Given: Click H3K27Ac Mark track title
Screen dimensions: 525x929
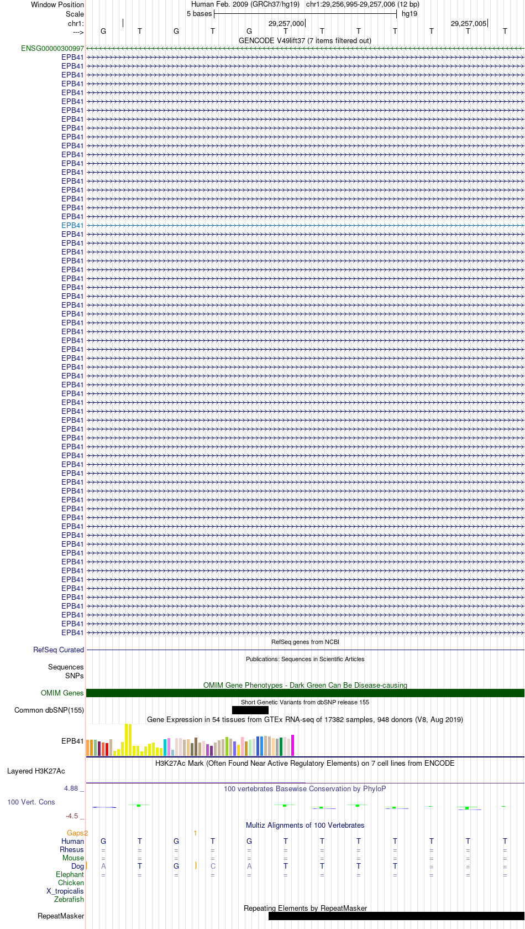Looking at the screenshot, I should click(305, 763).
